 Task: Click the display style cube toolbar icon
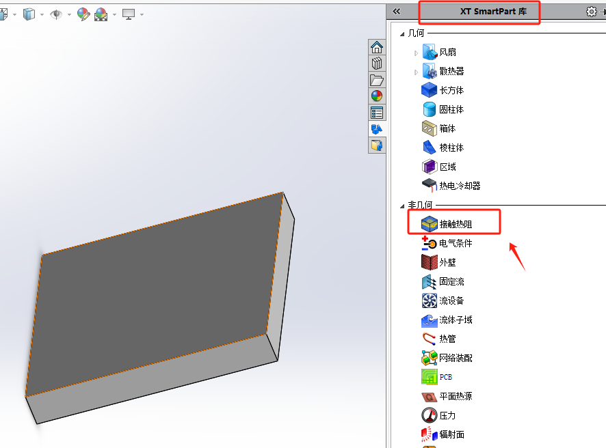[x=29, y=14]
